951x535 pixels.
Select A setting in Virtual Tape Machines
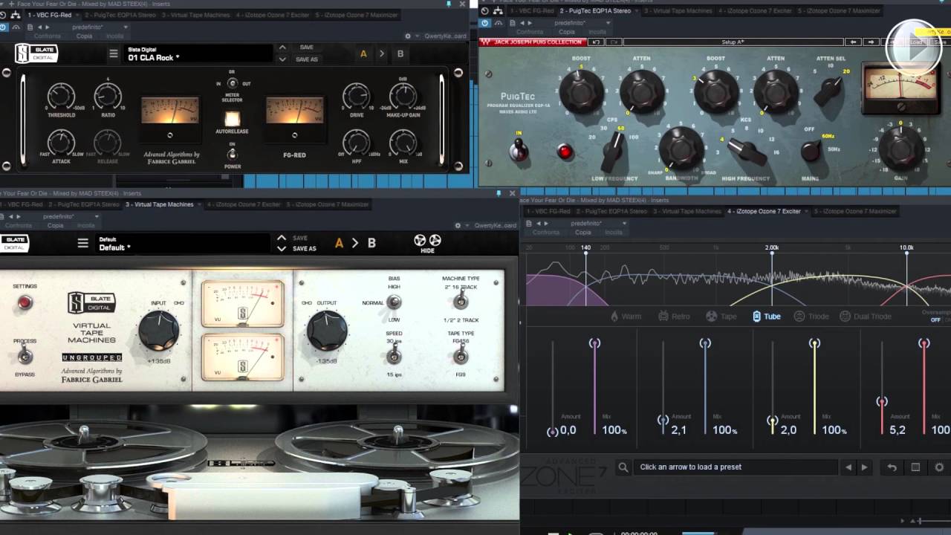tap(339, 243)
